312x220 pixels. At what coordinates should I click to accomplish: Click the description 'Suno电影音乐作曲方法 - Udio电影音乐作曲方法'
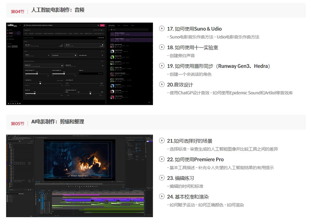[213, 37]
